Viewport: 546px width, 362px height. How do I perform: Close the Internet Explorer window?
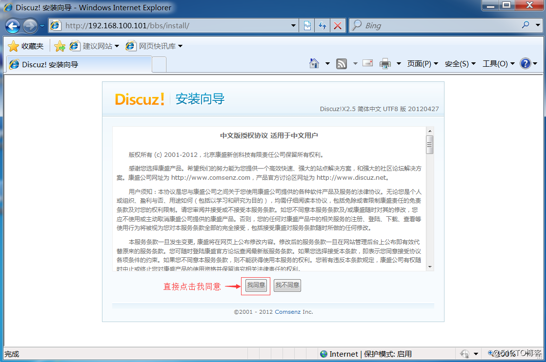529,5
